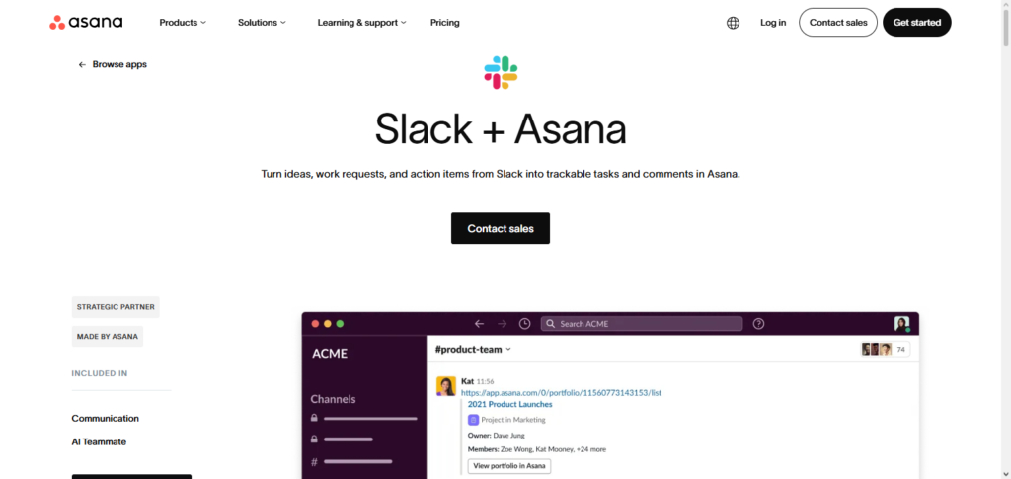This screenshot has width=1011, height=479.
Task: Click the INCLUDED IN label
Action: tap(100, 373)
